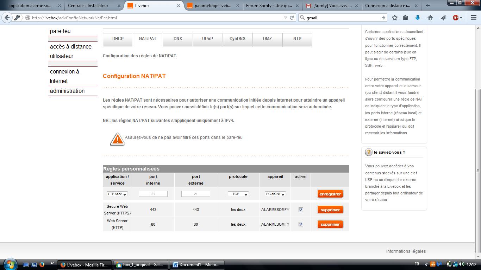This screenshot has width=481, height=270.
Task: Open the downloads arrow icon
Action: tap(418, 18)
